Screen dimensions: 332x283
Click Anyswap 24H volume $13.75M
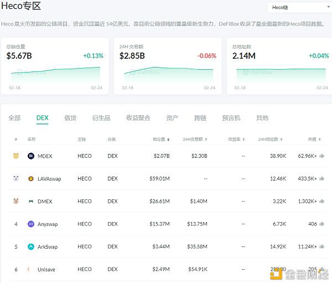click(x=197, y=224)
